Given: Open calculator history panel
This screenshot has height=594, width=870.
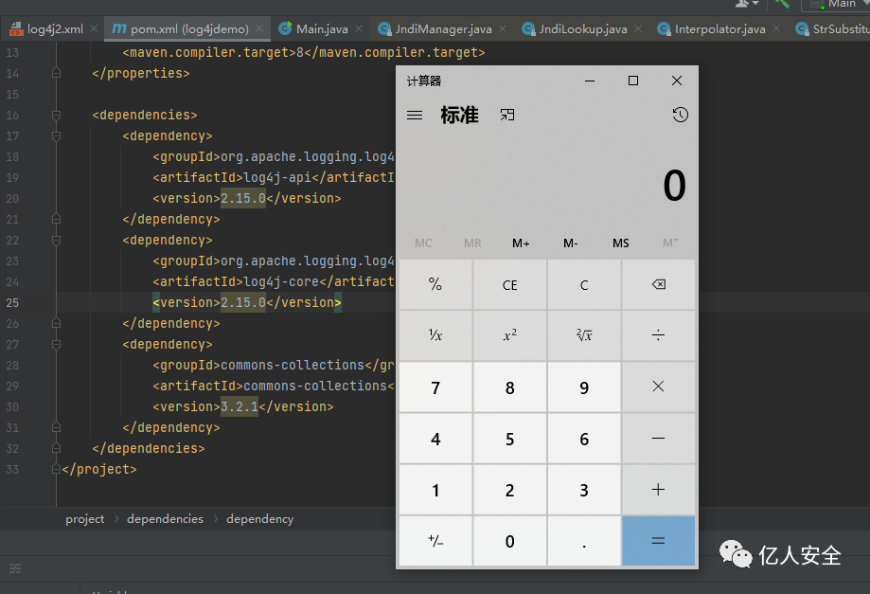Looking at the screenshot, I should click(681, 115).
